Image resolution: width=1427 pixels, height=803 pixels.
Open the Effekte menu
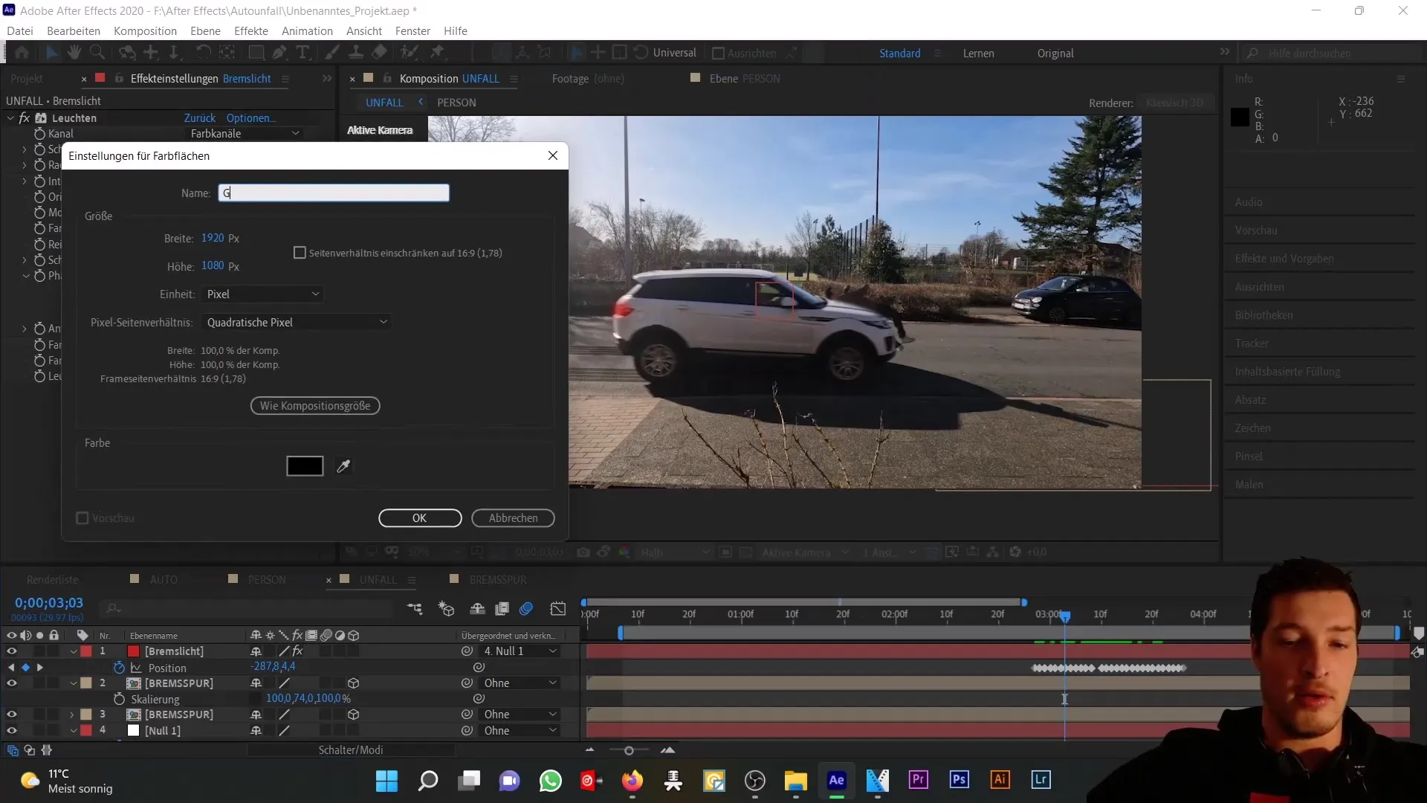pyautogui.click(x=251, y=31)
